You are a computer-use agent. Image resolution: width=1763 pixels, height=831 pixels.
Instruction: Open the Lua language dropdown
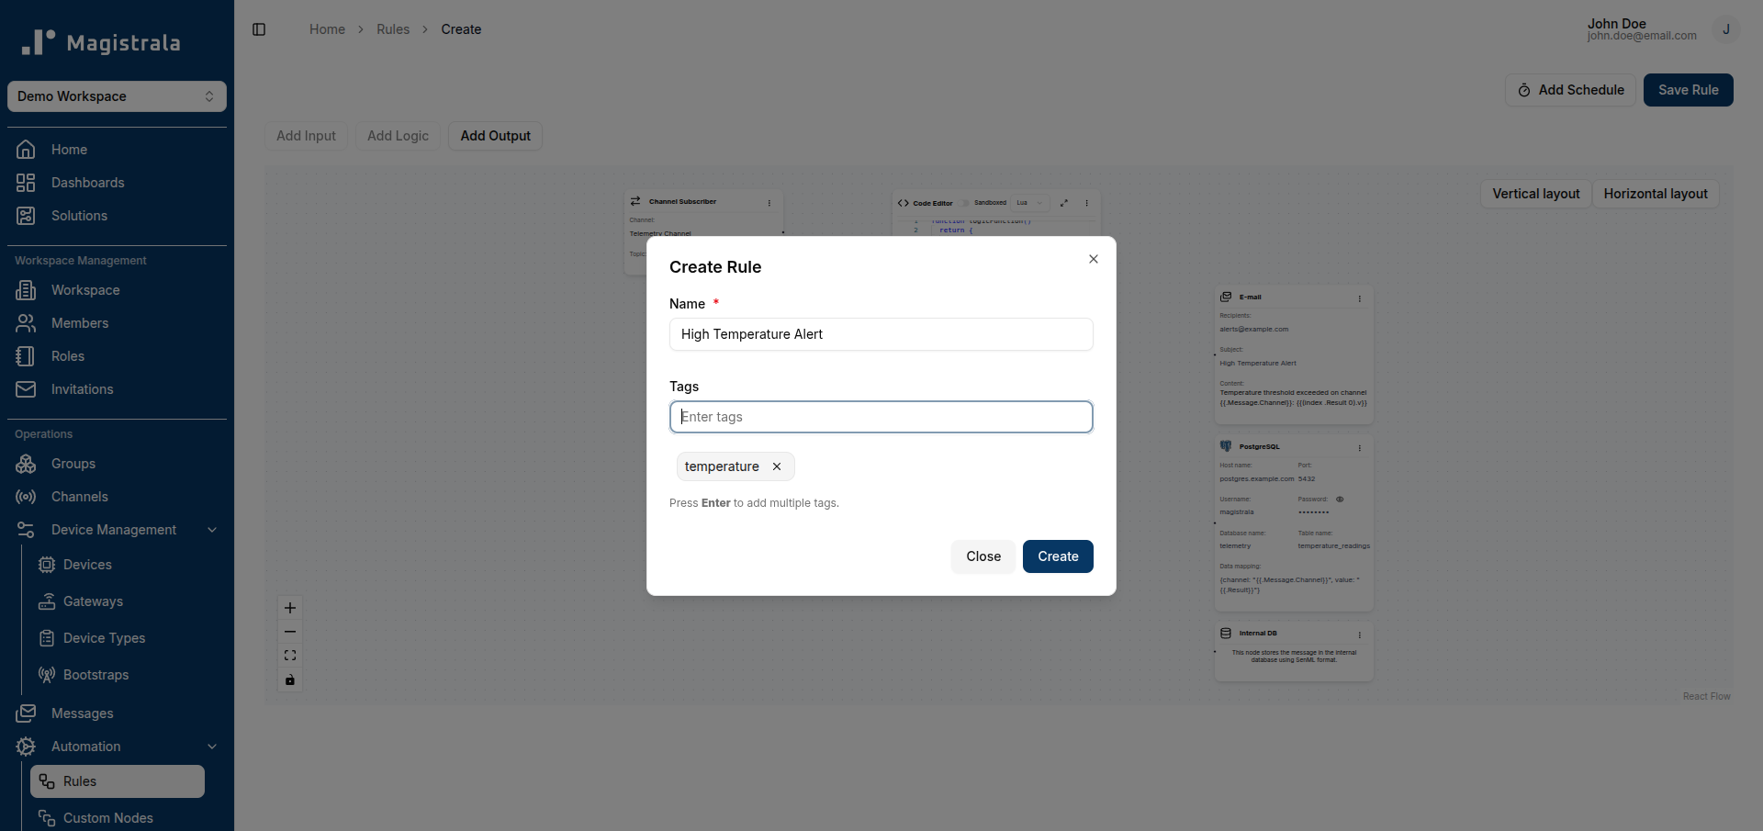pos(1030,203)
